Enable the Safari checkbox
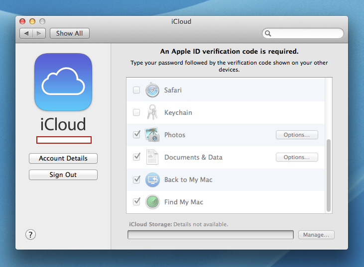The height and width of the screenshot is (267, 364). pyautogui.click(x=136, y=90)
